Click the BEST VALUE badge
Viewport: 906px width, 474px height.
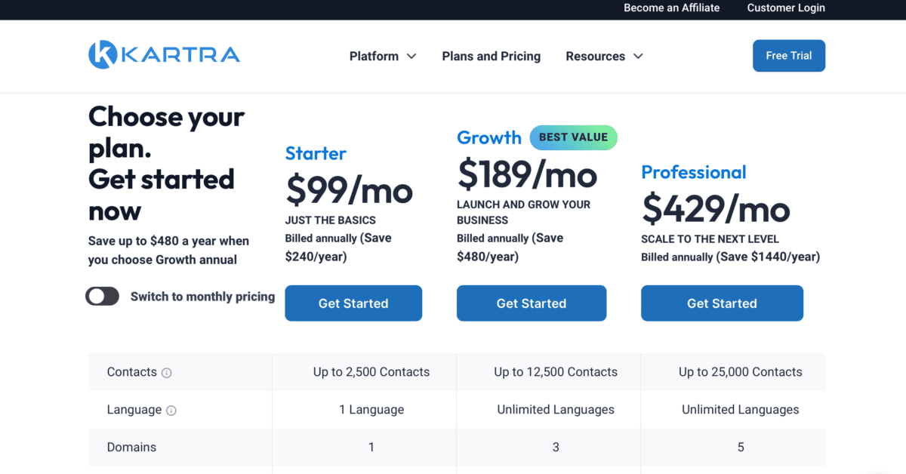573,137
